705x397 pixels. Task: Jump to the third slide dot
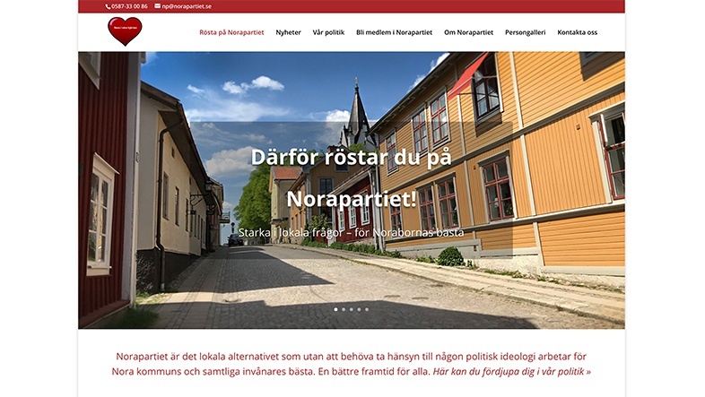tap(351, 309)
